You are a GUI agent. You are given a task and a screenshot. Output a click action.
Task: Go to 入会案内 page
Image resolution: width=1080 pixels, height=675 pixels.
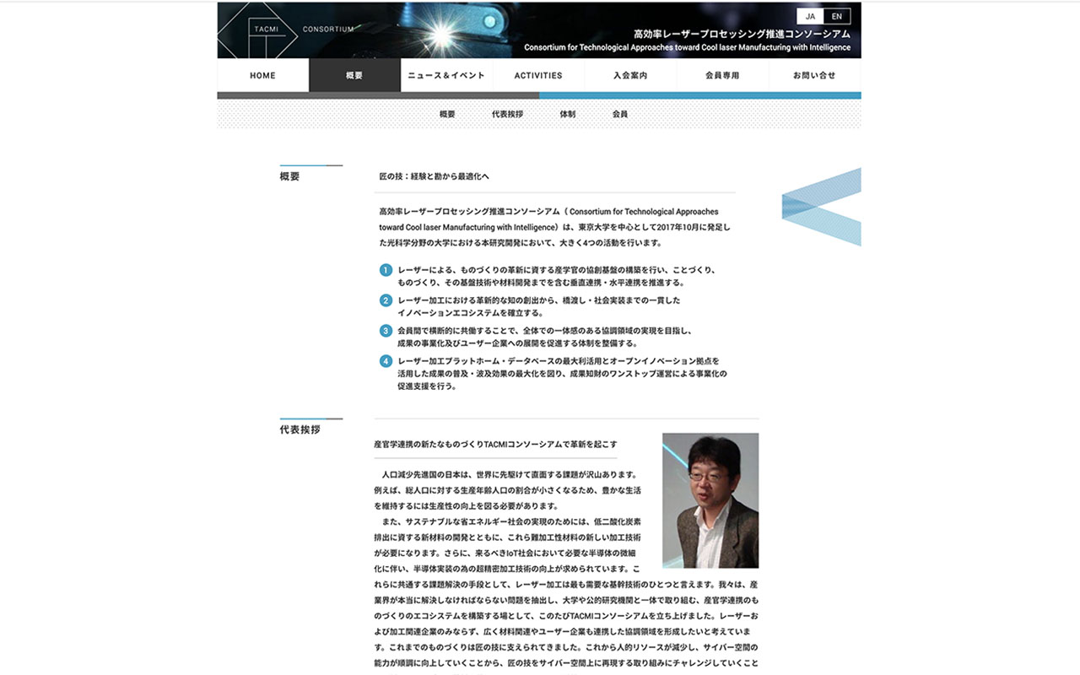(630, 75)
